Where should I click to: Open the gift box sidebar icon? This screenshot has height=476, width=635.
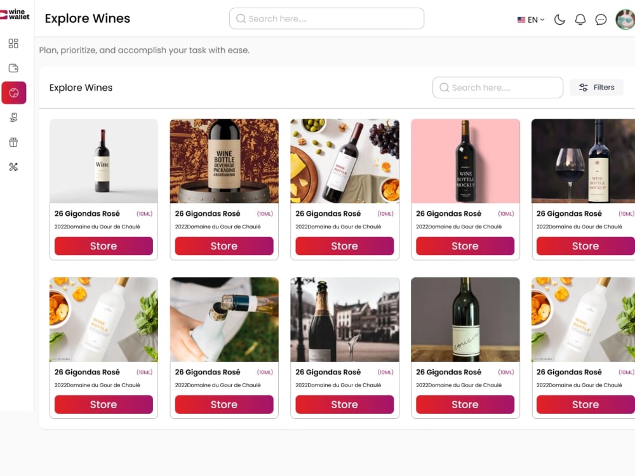pos(13,142)
